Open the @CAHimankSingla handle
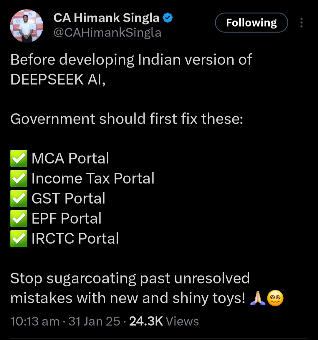The image size is (318, 340). (x=107, y=32)
